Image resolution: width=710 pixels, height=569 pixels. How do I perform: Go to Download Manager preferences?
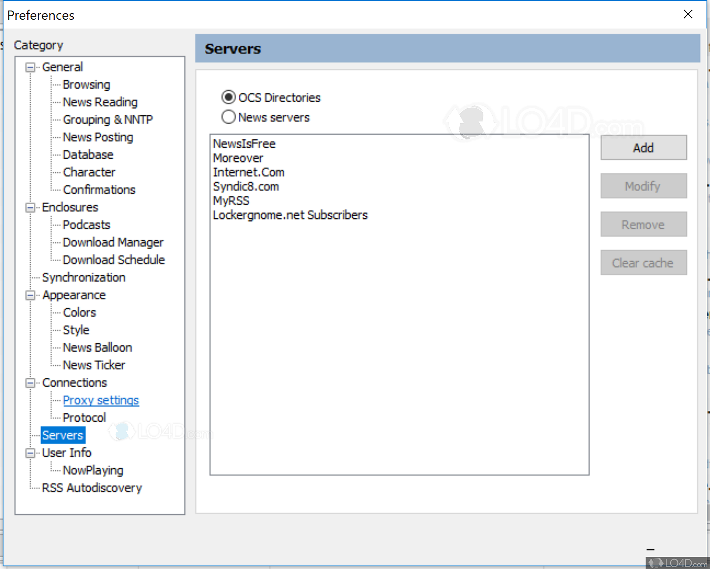pyautogui.click(x=113, y=242)
